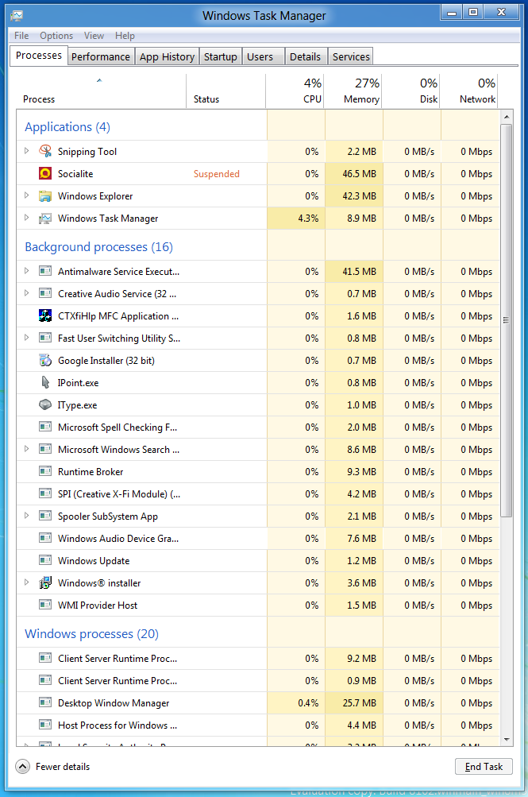Expand Antimalware Service Executable entry

(x=27, y=271)
